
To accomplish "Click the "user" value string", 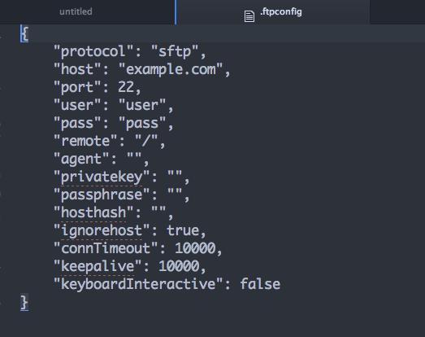I will pos(142,105).
